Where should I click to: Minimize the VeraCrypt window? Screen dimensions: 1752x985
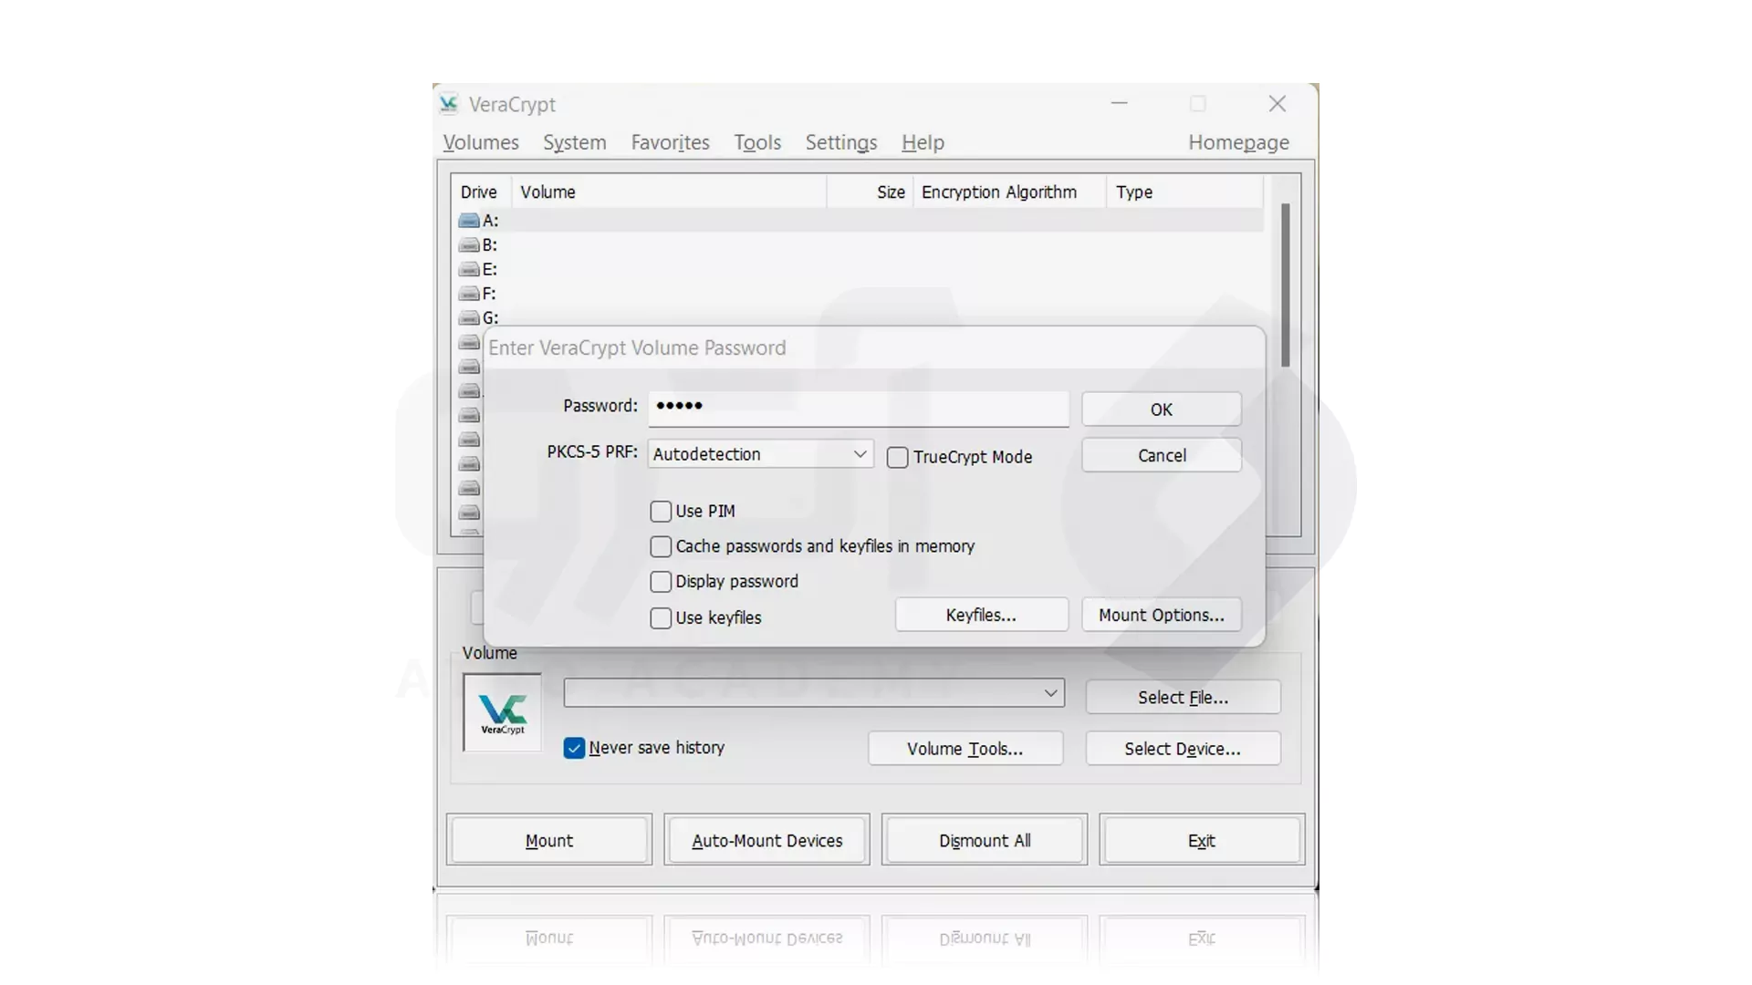point(1120,104)
